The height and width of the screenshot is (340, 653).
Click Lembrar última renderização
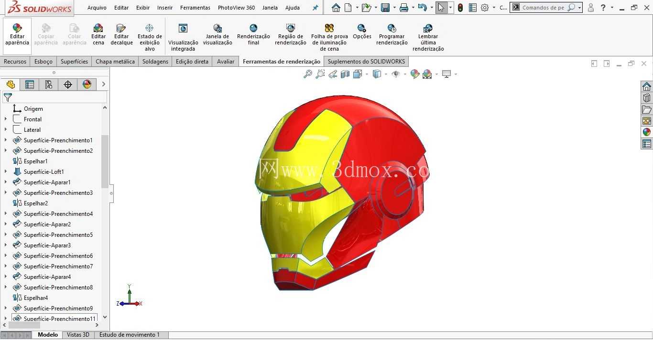click(428, 38)
